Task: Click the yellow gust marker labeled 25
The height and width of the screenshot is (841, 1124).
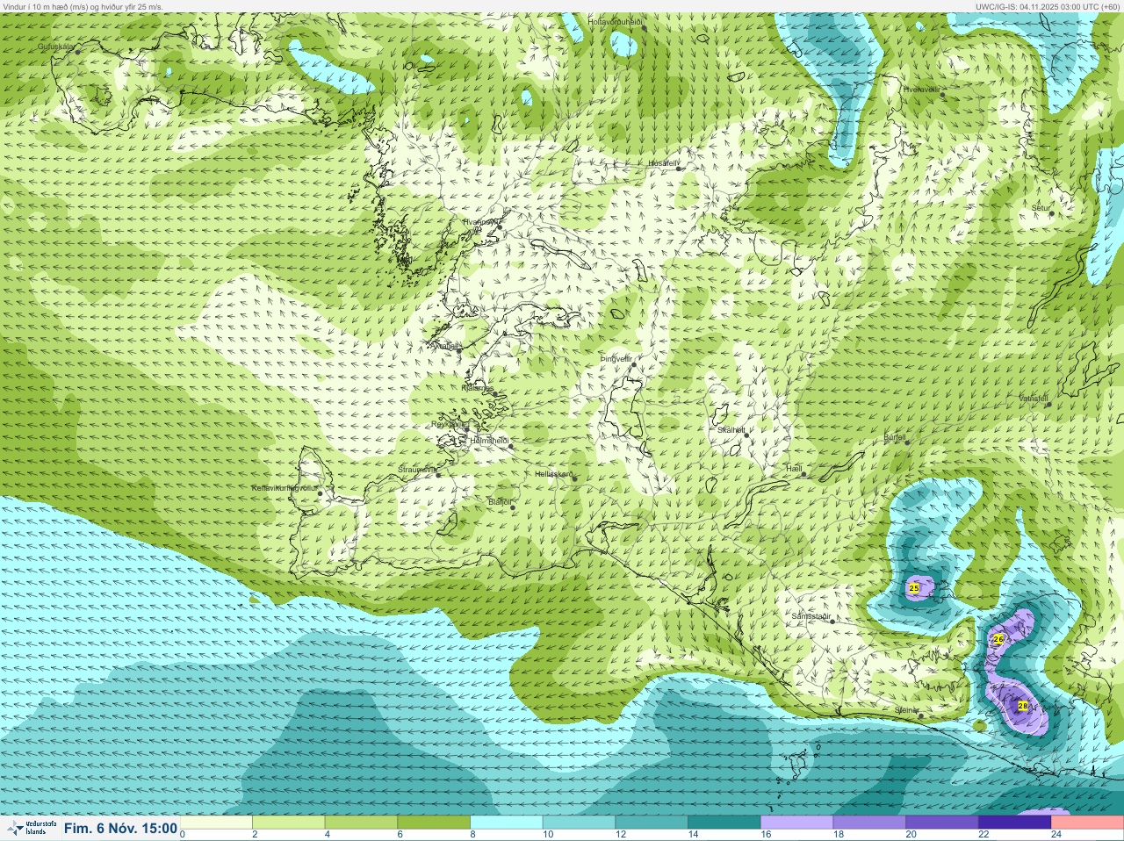Action: coord(914,587)
